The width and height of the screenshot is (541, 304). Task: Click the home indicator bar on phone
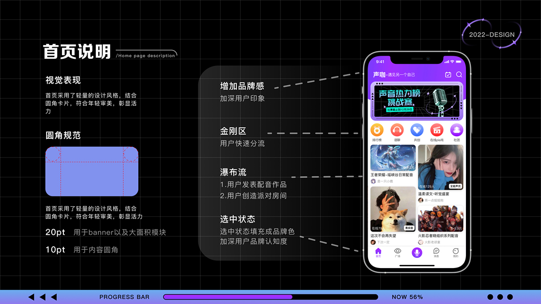coord(417,265)
